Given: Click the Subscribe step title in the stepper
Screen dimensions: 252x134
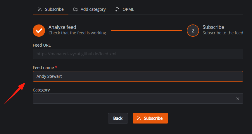Looking at the screenshot, I should [213, 27].
